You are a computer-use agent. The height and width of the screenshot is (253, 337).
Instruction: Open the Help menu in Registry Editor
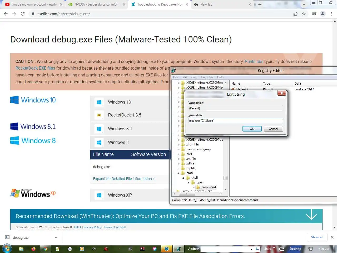(220, 77)
